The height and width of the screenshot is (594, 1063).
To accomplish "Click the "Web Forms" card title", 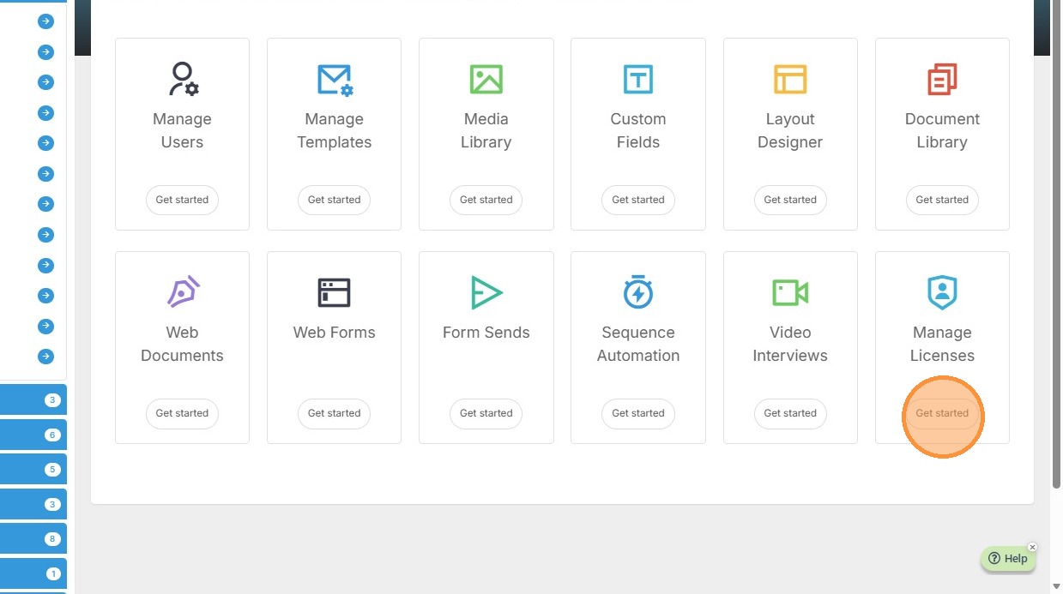I will point(335,333).
